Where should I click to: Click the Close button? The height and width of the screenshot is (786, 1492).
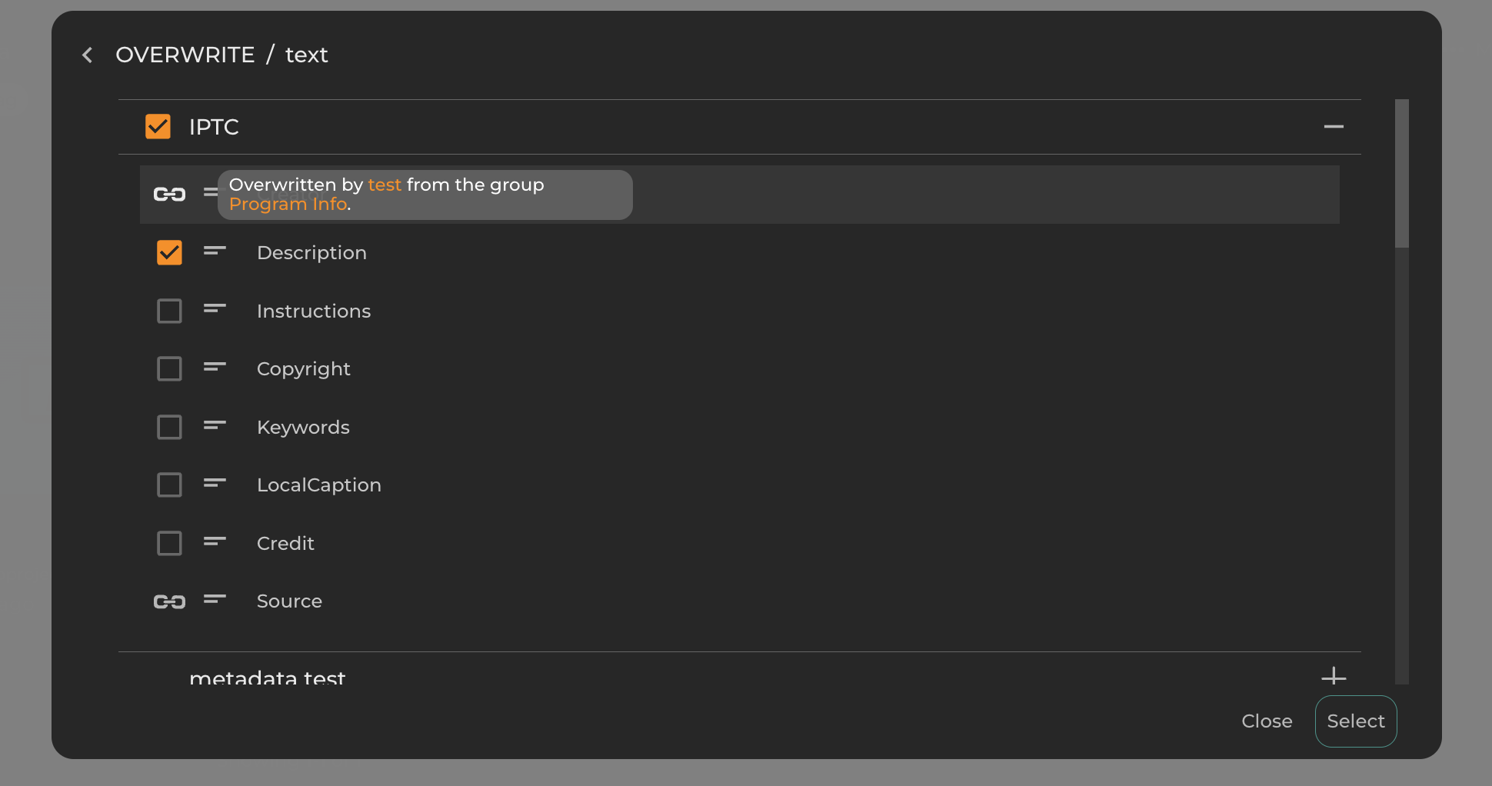point(1266,721)
